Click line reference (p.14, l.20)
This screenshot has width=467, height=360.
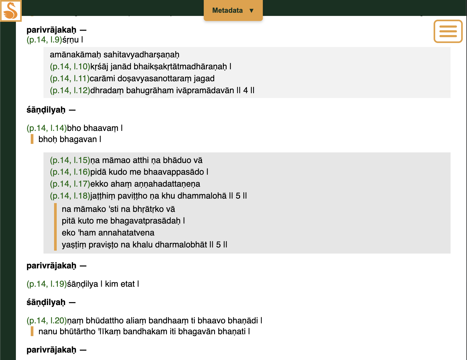pyautogui.click(x=47, y=320)
